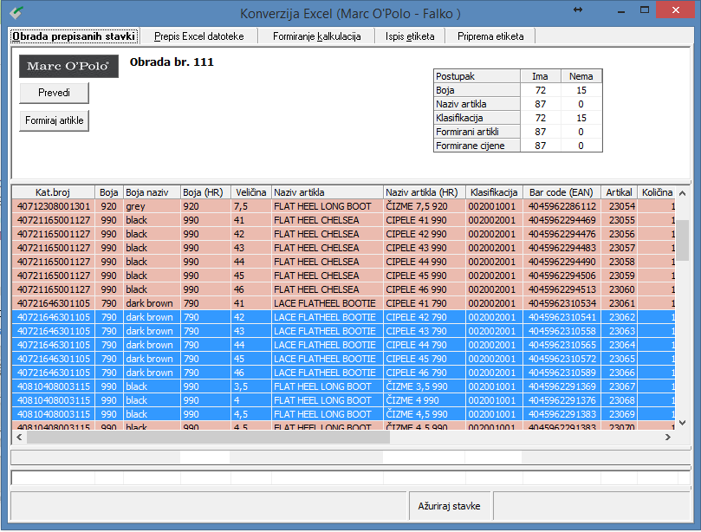The width and height of the screenshot is (701, 532).
Task: Minimize the Konverzija Excel window
Action: [x=621, y=10]
